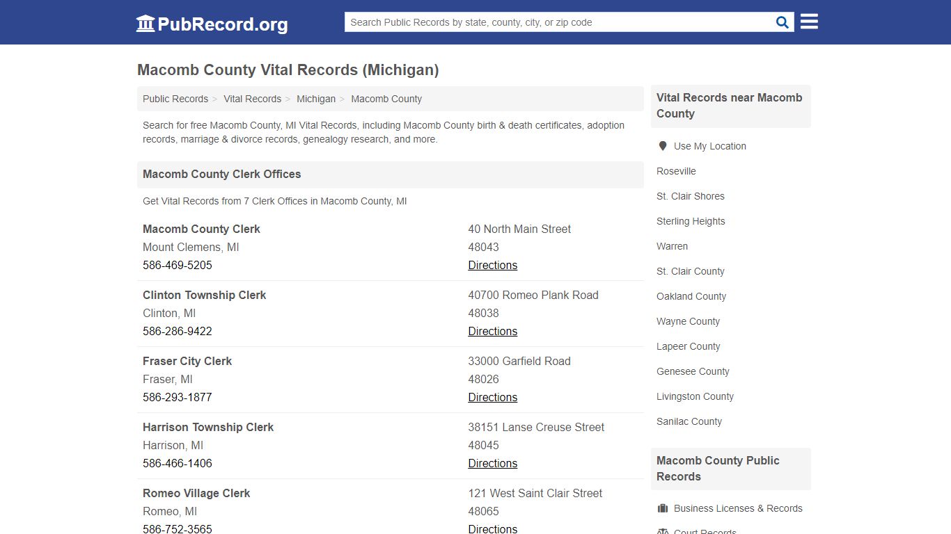Get Directions to 38151 Lanse Creuse Street

(492, 463)
